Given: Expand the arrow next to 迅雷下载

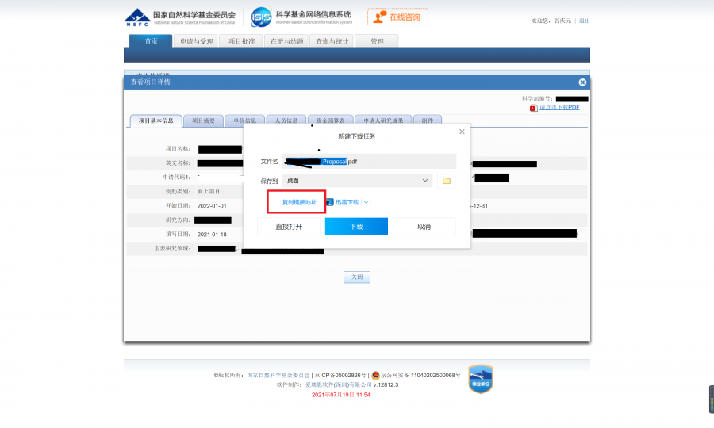Looking at the screenshot, I should [x=366, y=202].
